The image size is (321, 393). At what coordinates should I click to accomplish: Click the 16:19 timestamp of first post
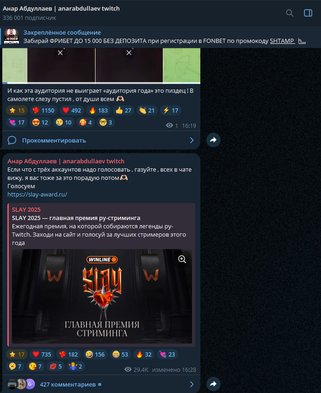189,125
